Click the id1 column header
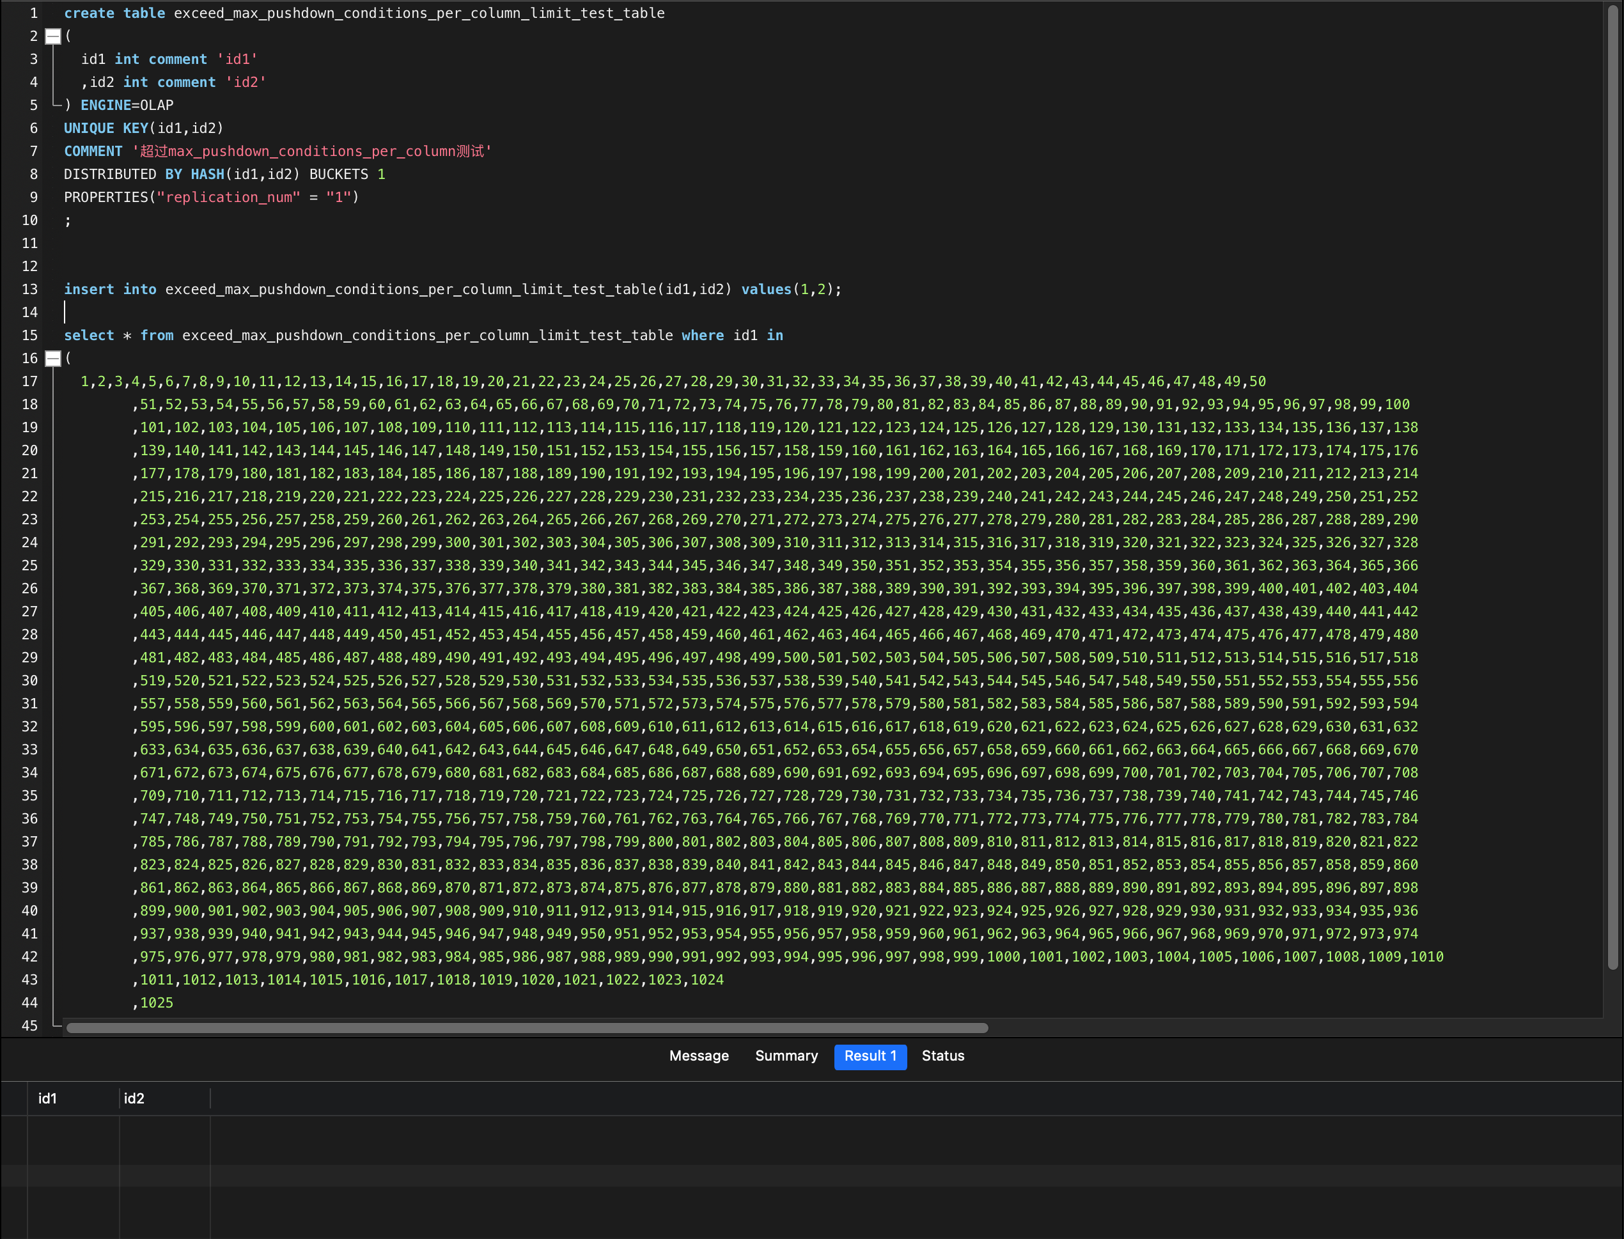This screenshot has height=1239, width=1624. pos(47,1098)
